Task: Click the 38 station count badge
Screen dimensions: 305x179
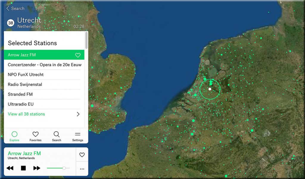Action: pos(10,23)
